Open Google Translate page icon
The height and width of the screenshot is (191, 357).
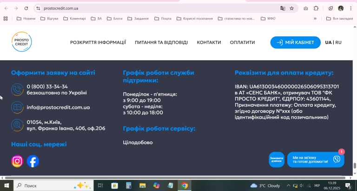(x=283, y=8)
